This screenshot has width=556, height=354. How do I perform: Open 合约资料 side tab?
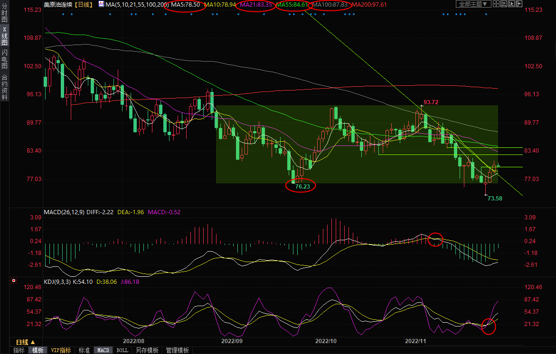pyautogui.click(x=5, y=87)
